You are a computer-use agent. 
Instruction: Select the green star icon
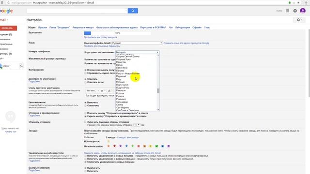pyautogui.click(x=132, y=146)
